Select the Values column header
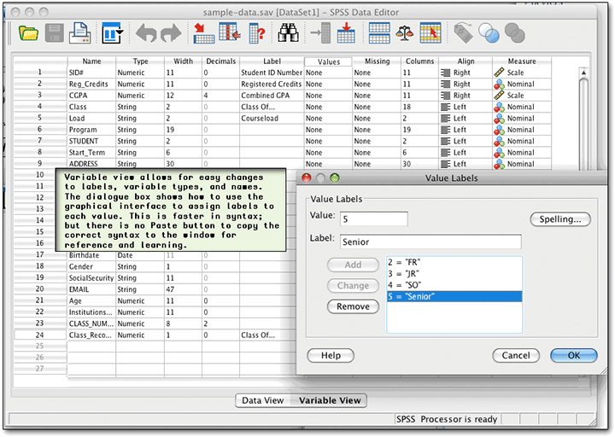This screenshot has width=615, height=437. 328,62
